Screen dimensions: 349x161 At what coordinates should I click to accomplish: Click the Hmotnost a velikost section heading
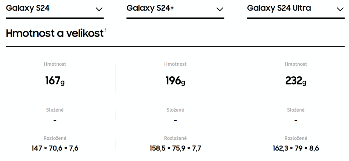[55, 33]
